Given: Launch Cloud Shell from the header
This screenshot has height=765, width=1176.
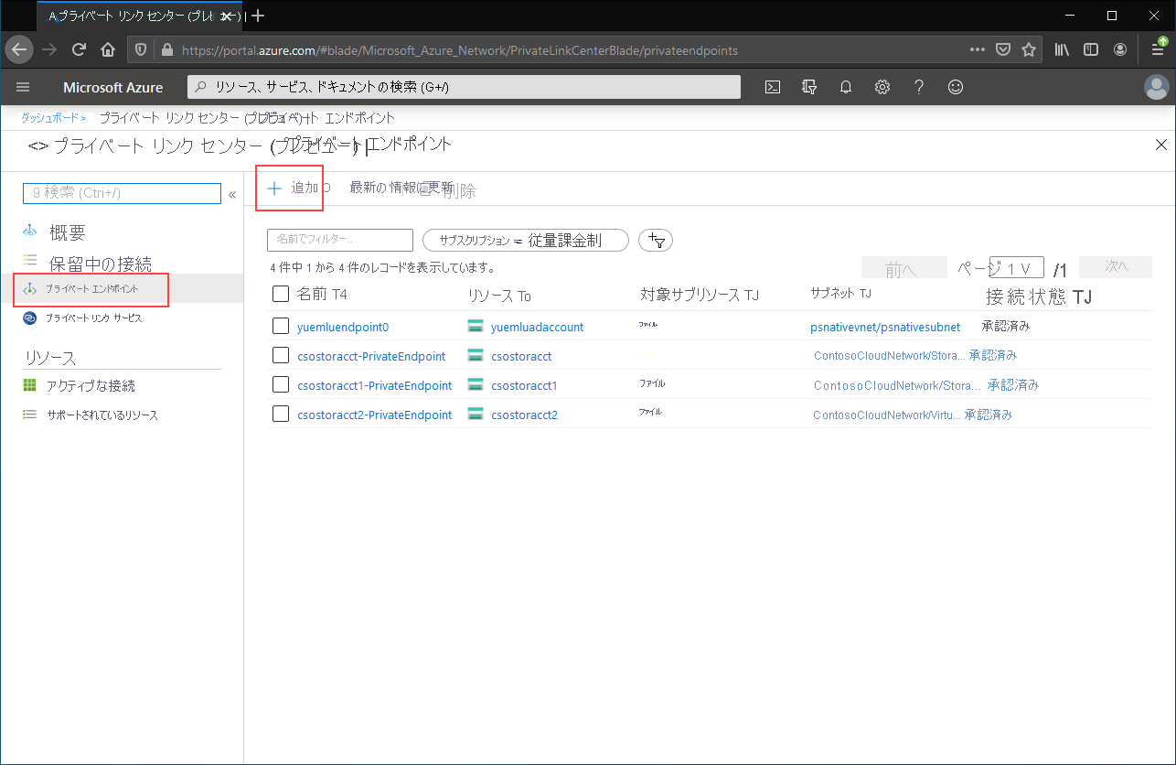Looking at the screenshot, I should (773, 87).
